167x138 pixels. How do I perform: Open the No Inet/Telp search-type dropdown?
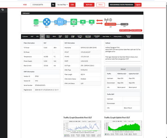click(x=62, y=5)
